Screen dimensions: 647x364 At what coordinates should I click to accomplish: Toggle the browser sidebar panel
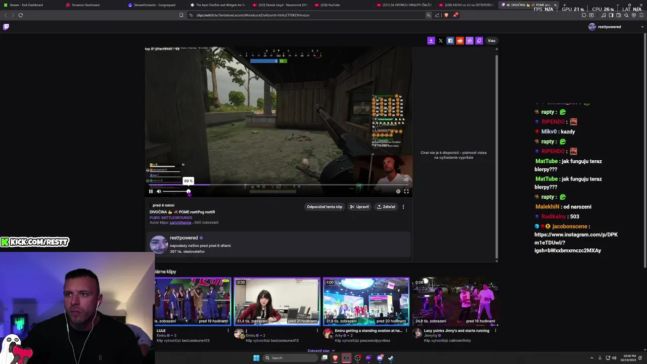611,15
